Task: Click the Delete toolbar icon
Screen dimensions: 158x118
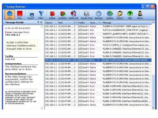Action: 52,15
